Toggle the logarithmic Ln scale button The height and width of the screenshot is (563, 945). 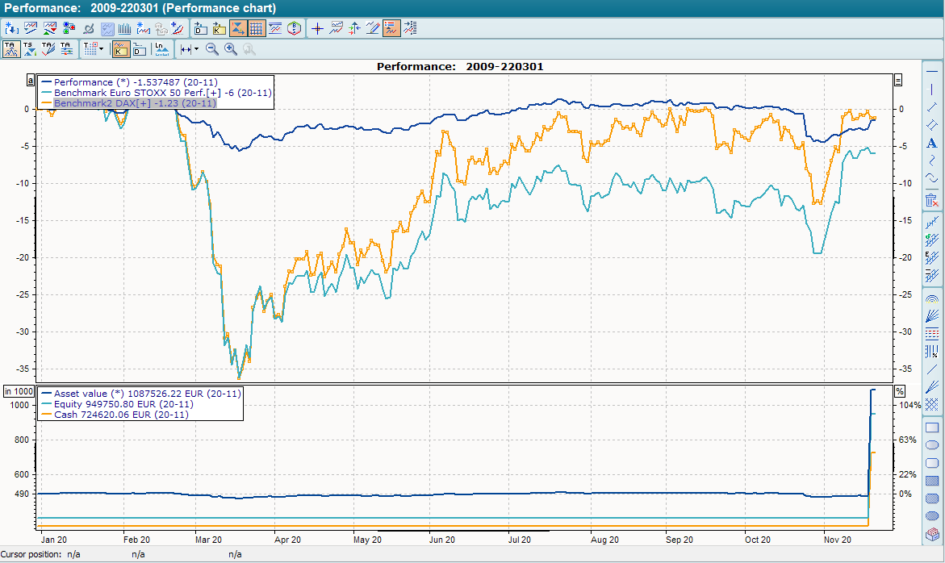coord(161,49)
